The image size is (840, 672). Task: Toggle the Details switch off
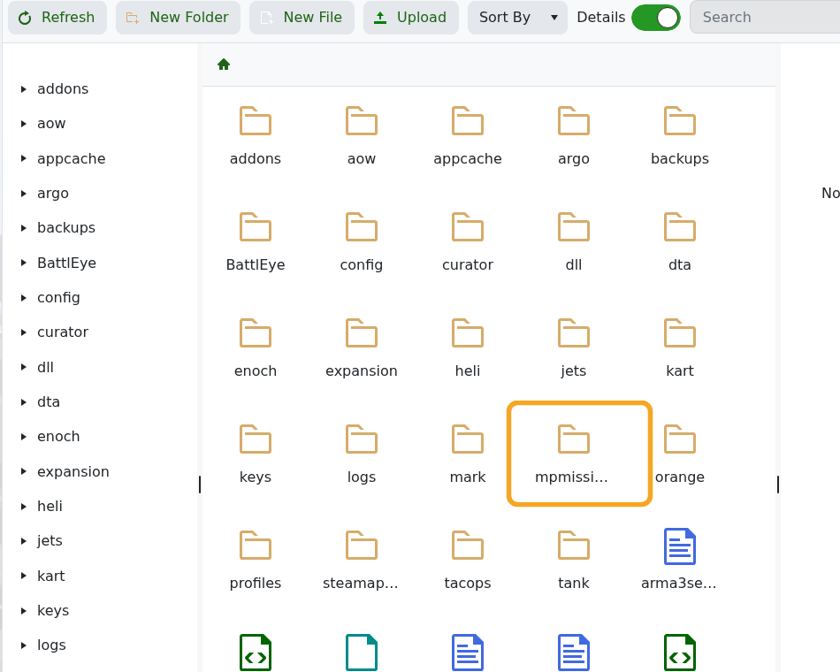[656, 18]
